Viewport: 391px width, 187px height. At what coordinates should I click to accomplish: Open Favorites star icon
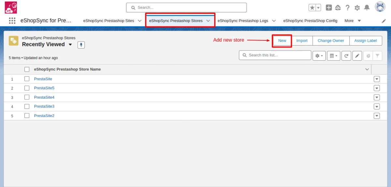[x=312, y=7]
